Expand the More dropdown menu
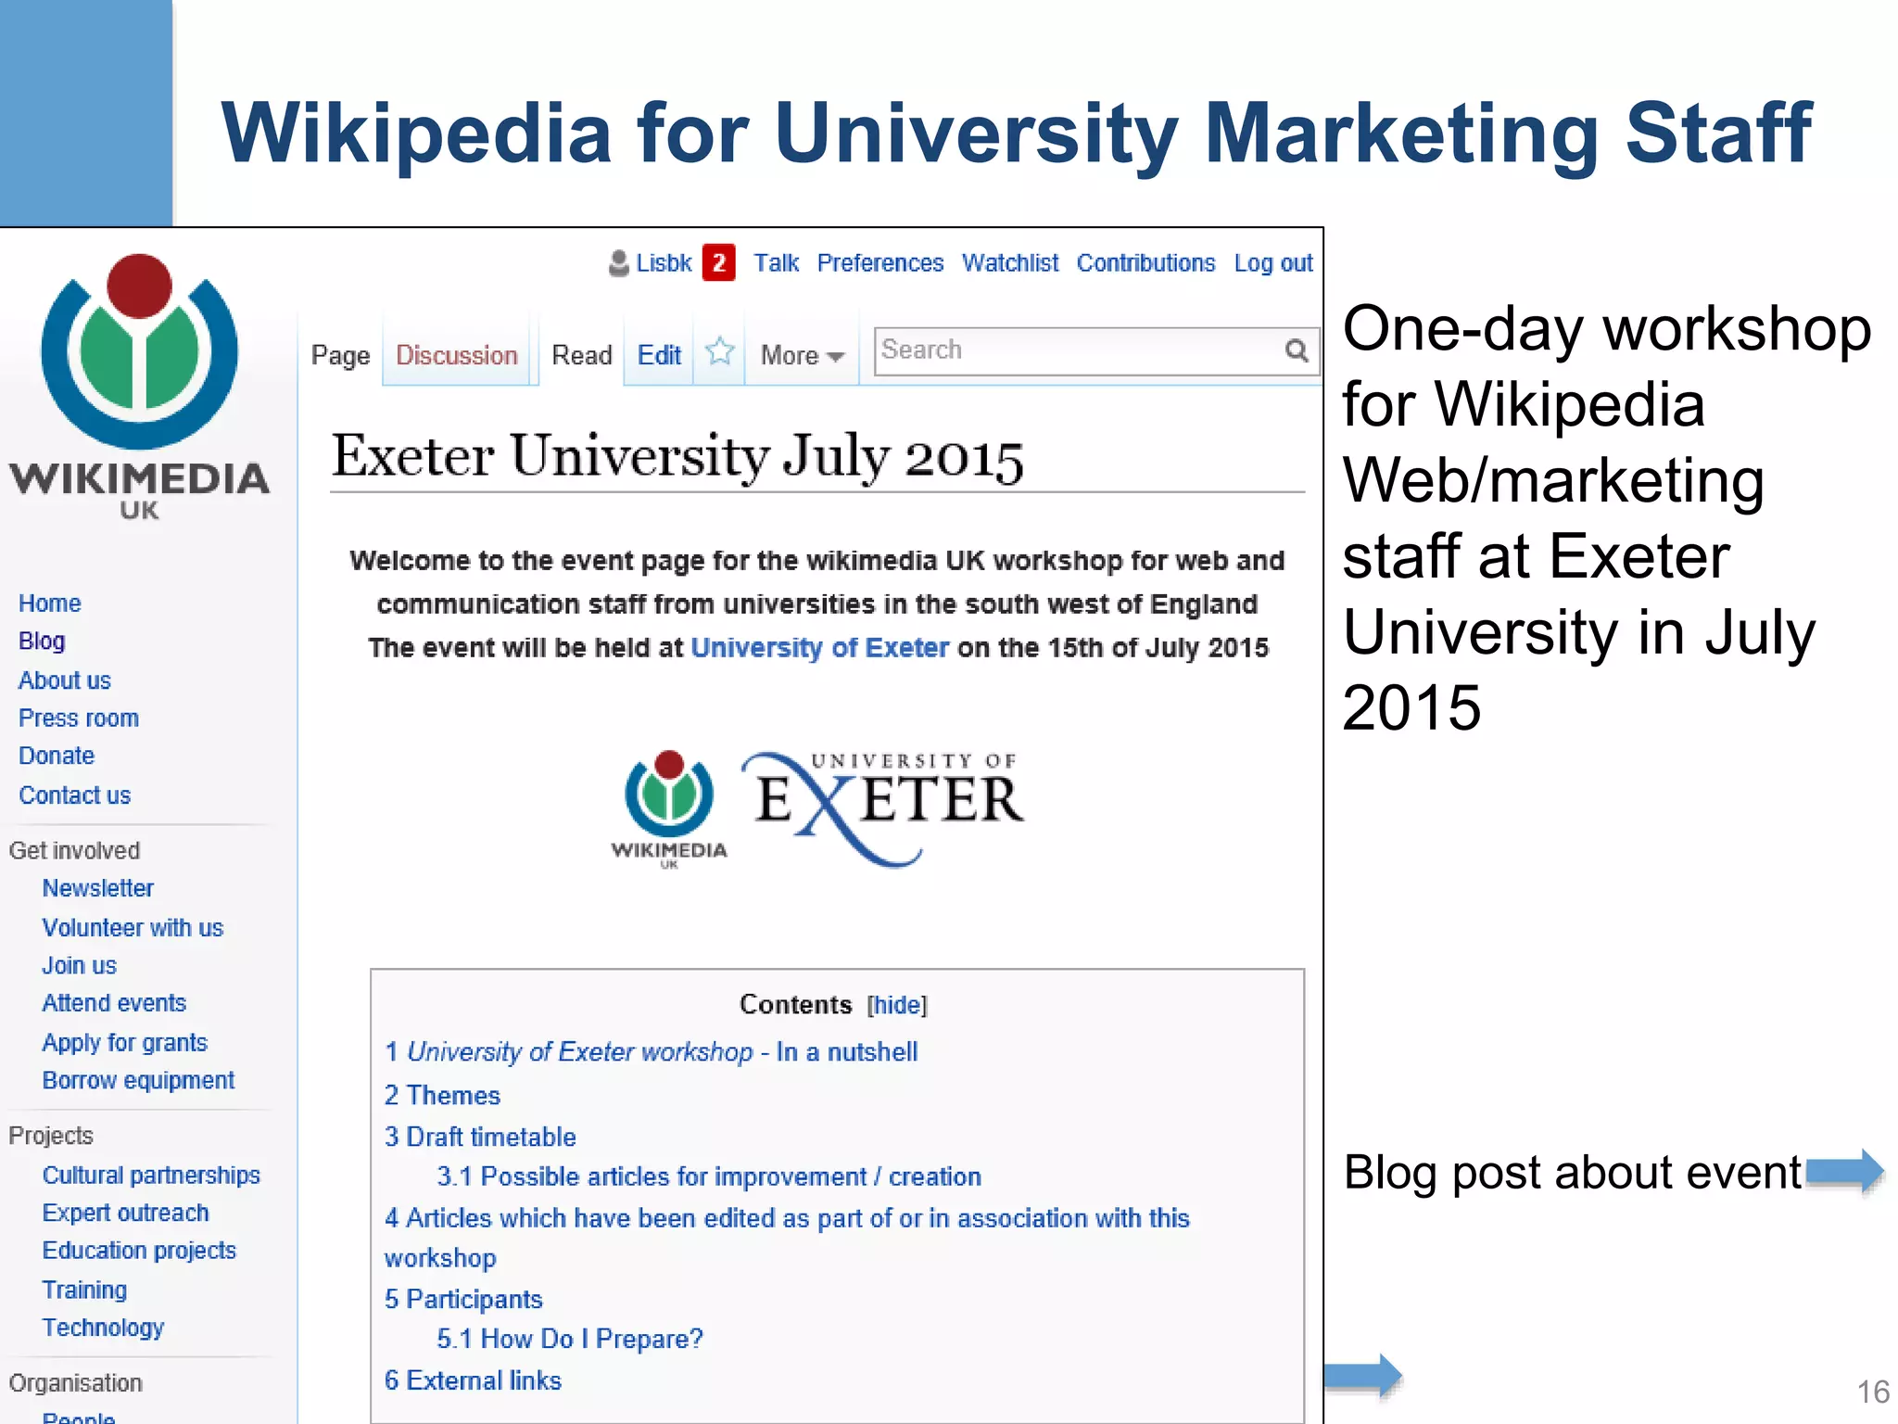The height and width of the screenshot is (1424, 1898). (x=802, y=356)
